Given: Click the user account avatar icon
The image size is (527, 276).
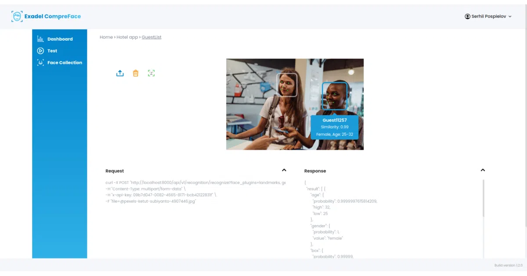Looking at the screenshot, I should tap(467, 16).
